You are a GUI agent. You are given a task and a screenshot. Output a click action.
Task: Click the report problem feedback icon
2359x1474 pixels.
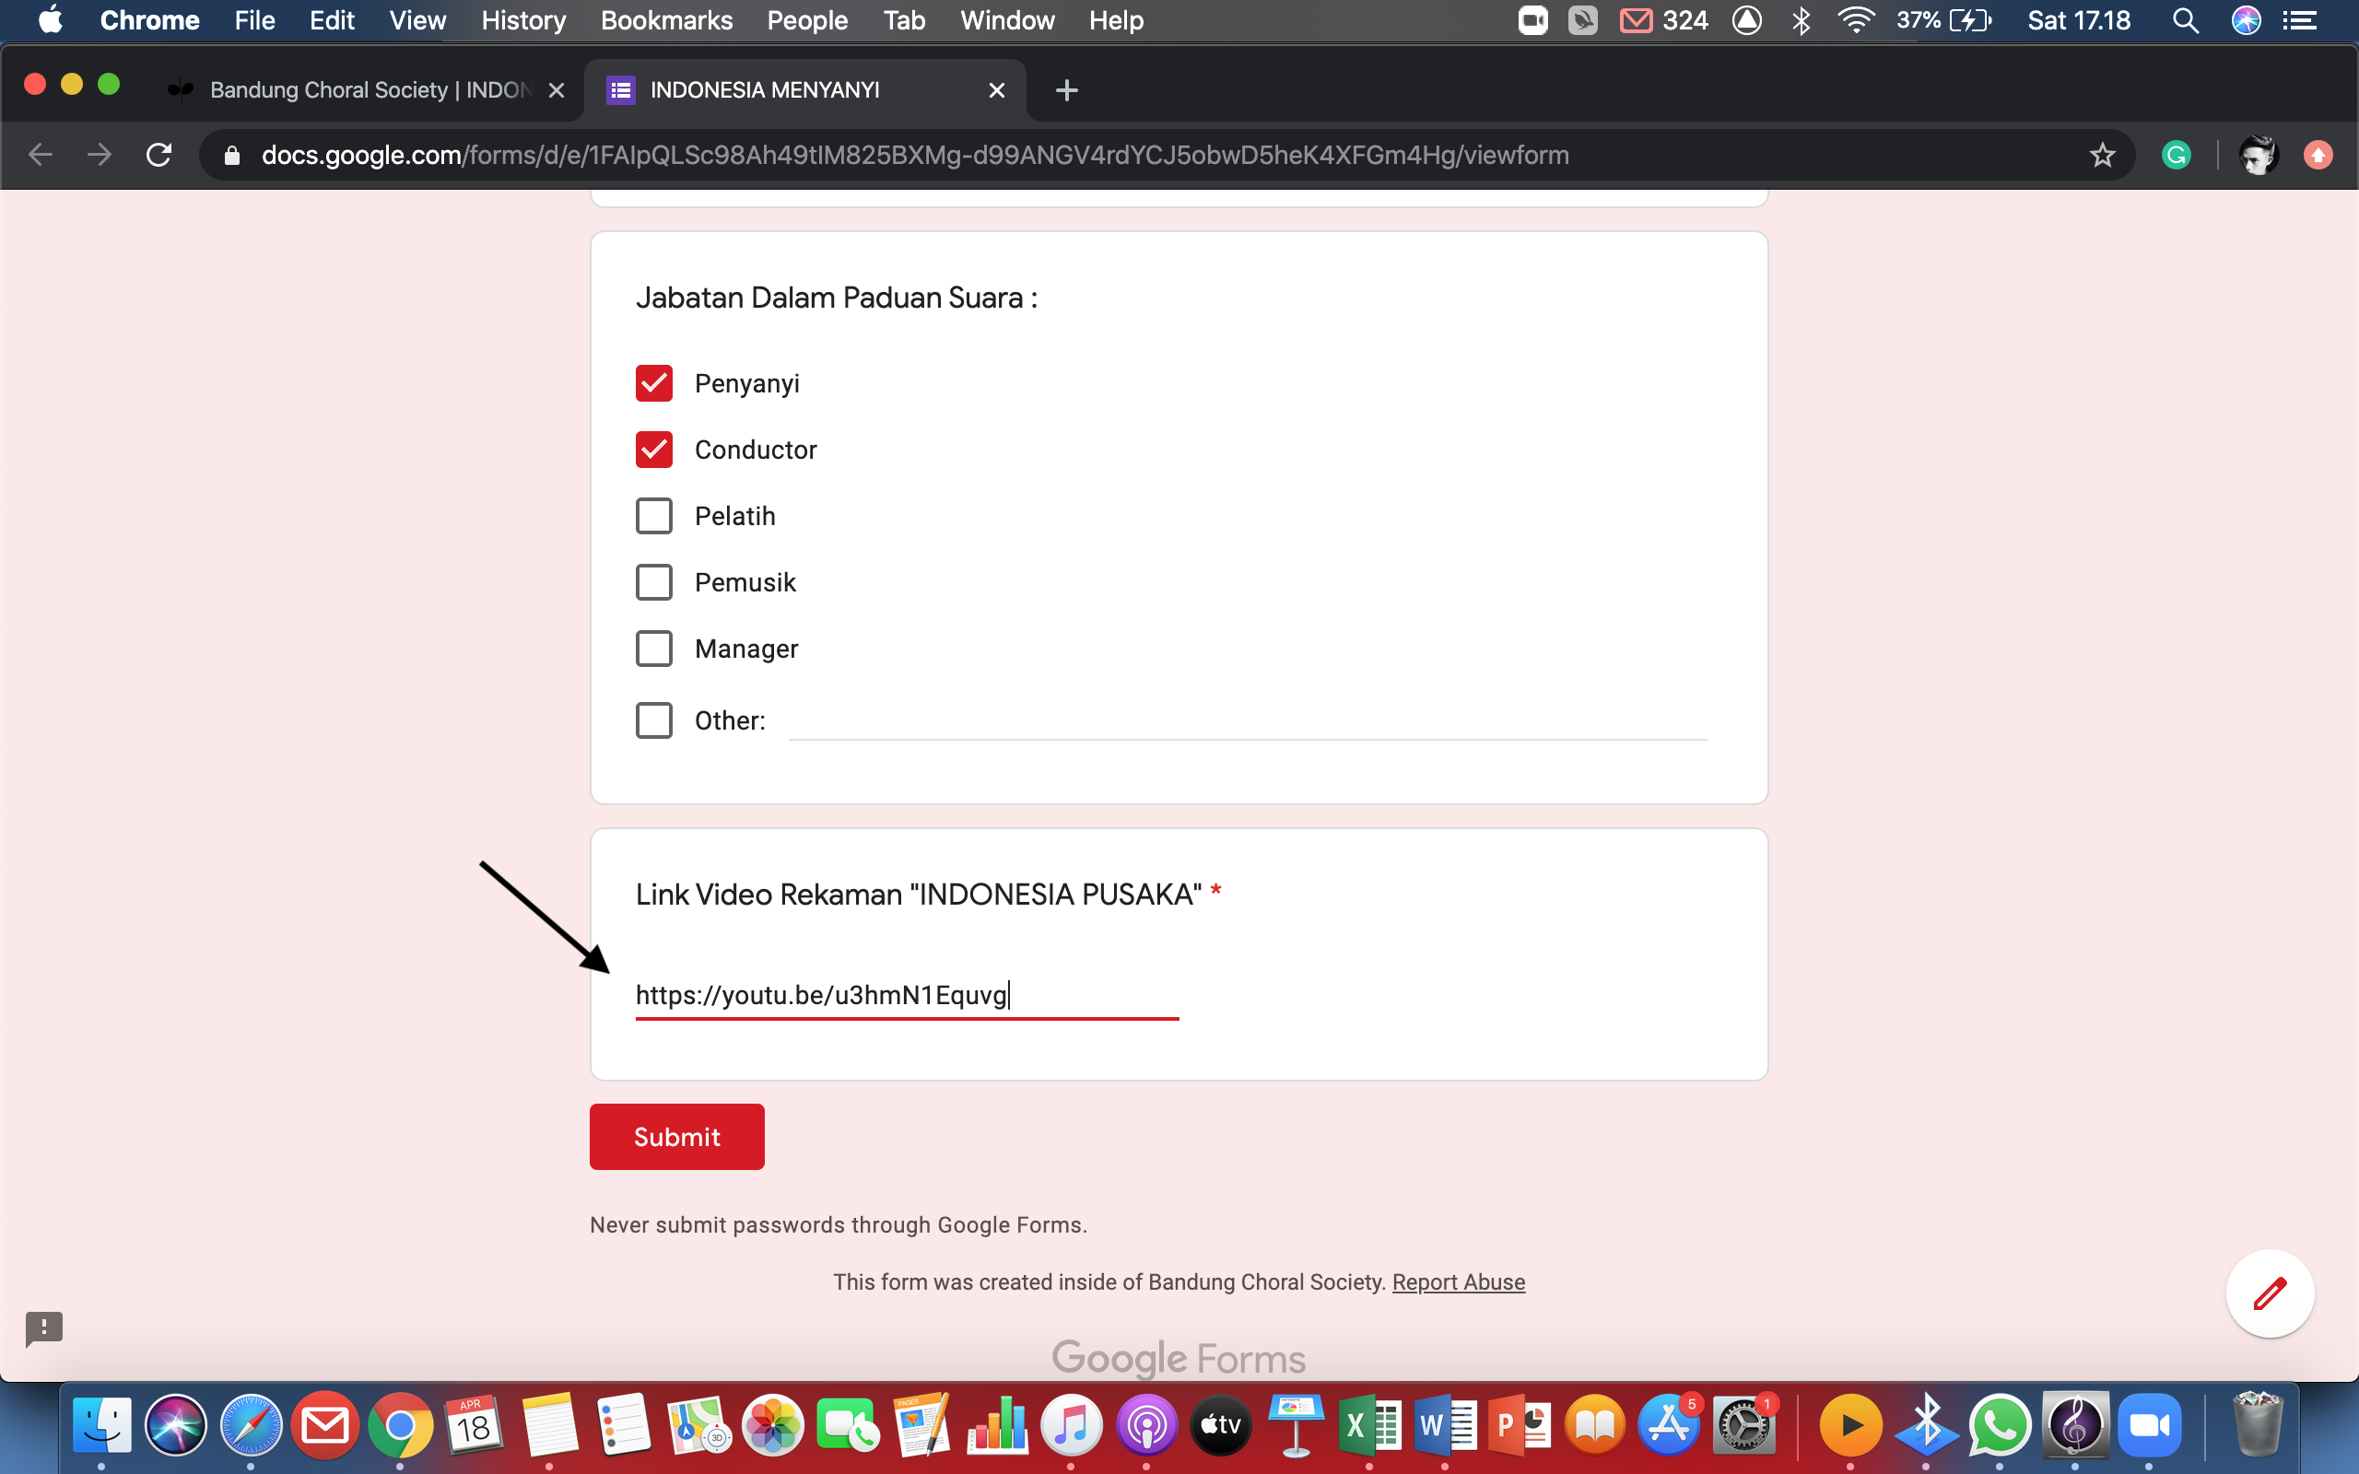coord(44,1328)
